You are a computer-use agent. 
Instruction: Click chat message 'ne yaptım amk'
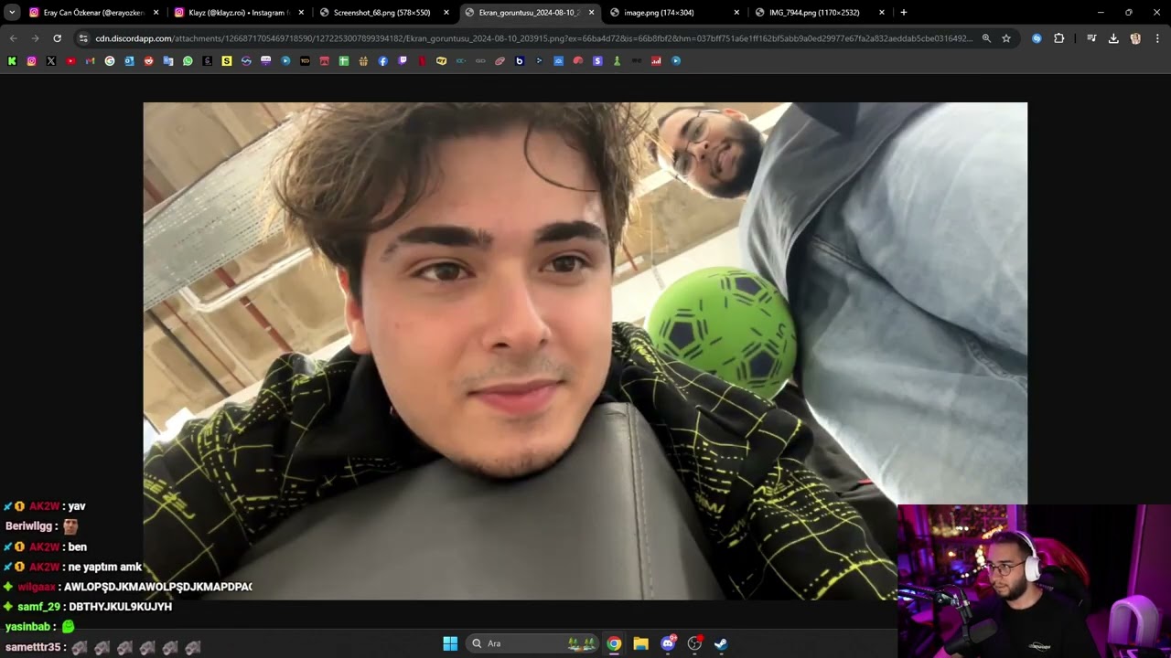pyautogui.click(x=105, y=567)
